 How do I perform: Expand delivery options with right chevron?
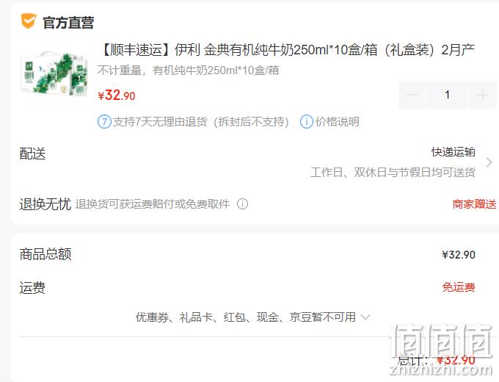pos(489,162)
